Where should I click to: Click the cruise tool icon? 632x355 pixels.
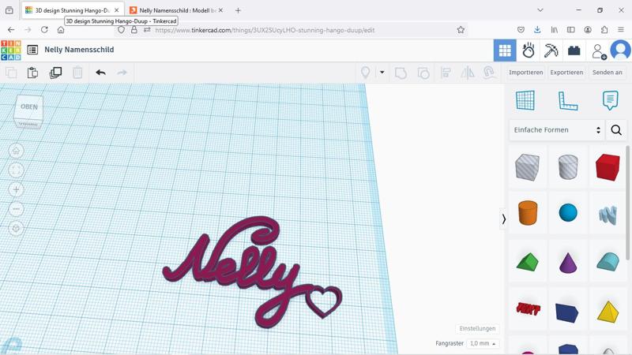[x=489, y=73]
